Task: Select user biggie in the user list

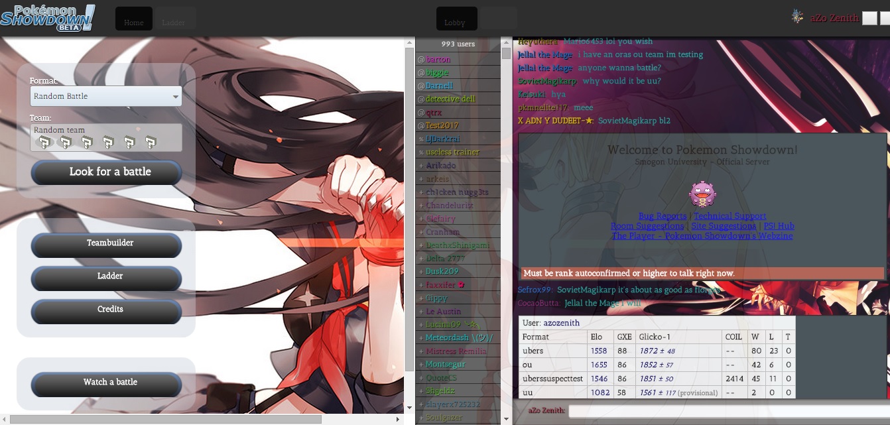Action: coord(458,73)
